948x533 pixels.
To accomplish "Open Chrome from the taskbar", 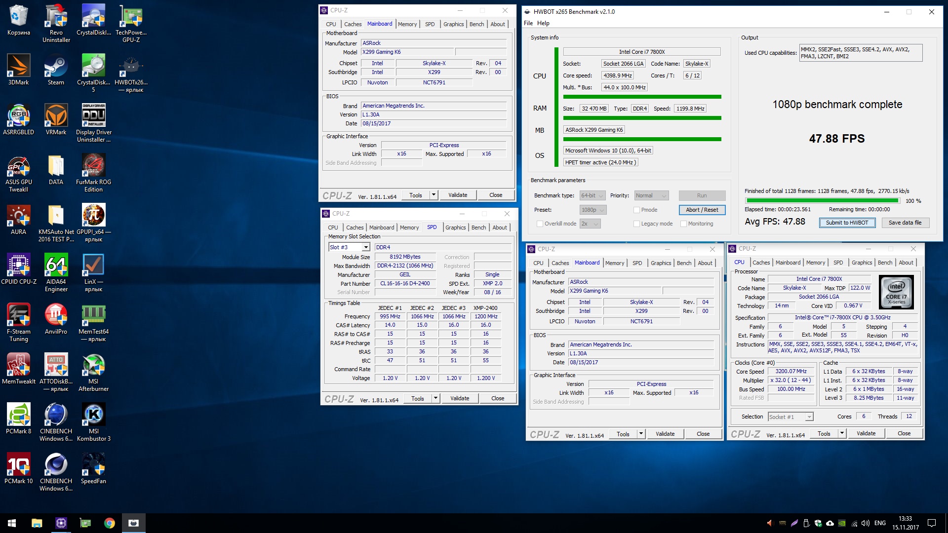I will click(x=109, y=523).
